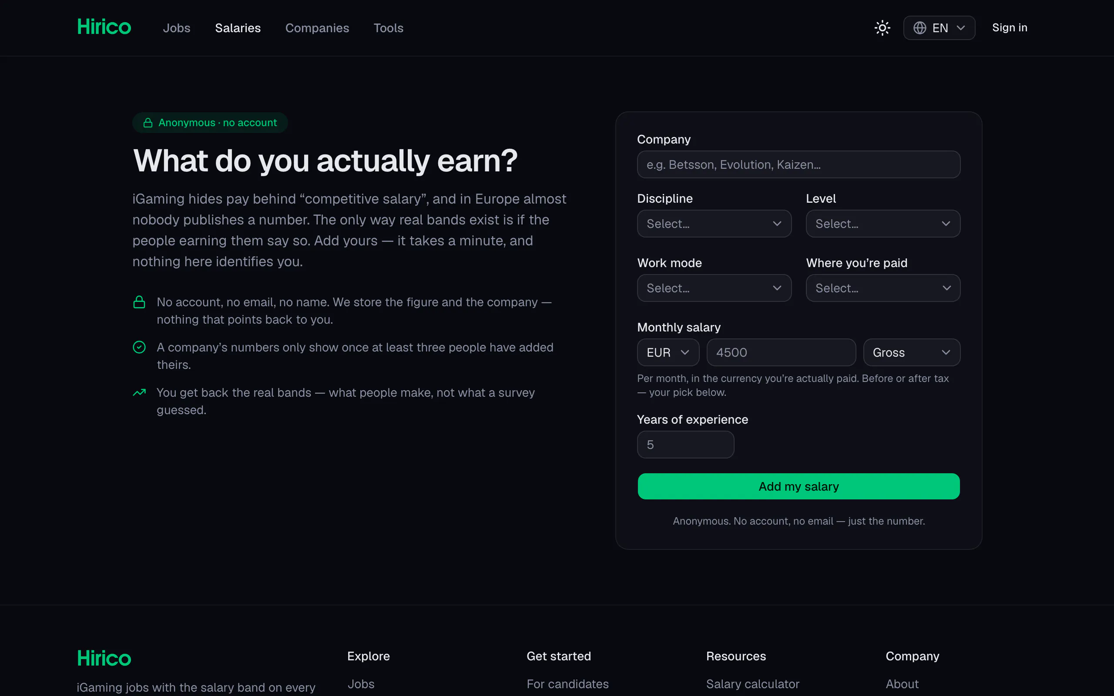Click the 'Level' field label

[821, 198]
